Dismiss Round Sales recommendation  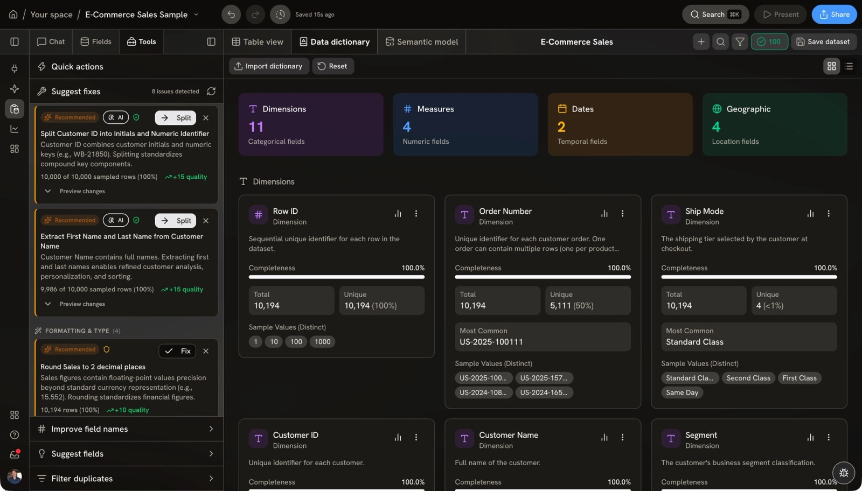point(206,351)
